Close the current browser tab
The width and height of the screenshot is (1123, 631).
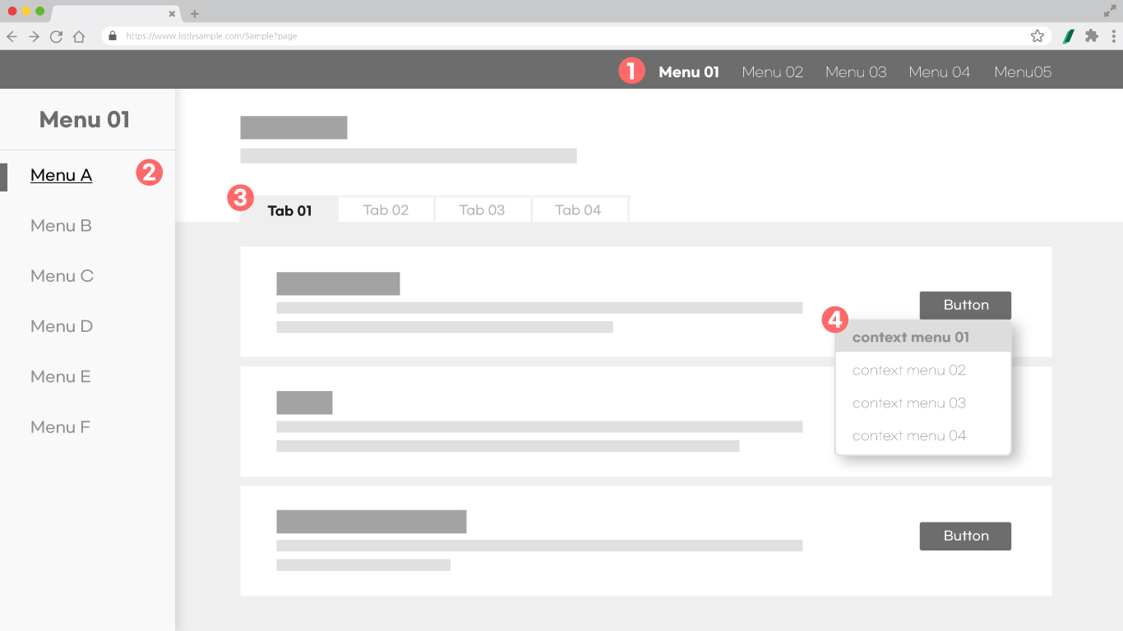click(x=172, y=14)
